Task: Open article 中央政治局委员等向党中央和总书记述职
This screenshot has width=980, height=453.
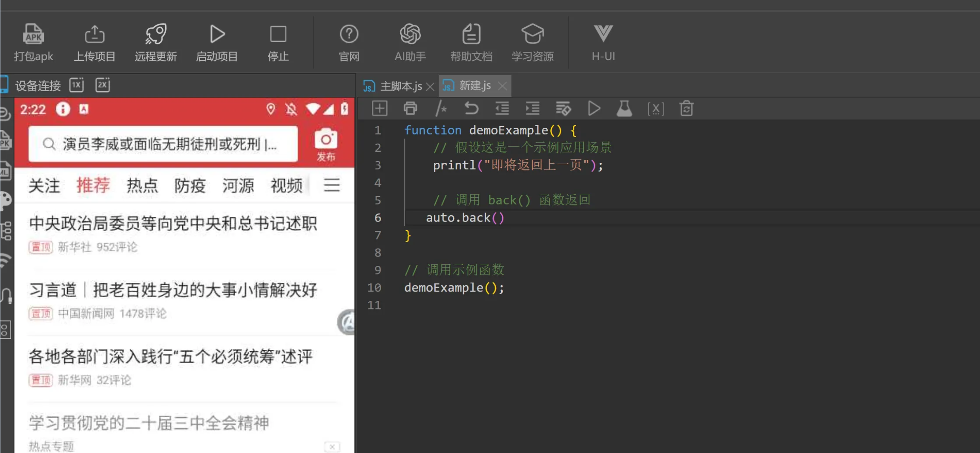Action: (173, 223)
